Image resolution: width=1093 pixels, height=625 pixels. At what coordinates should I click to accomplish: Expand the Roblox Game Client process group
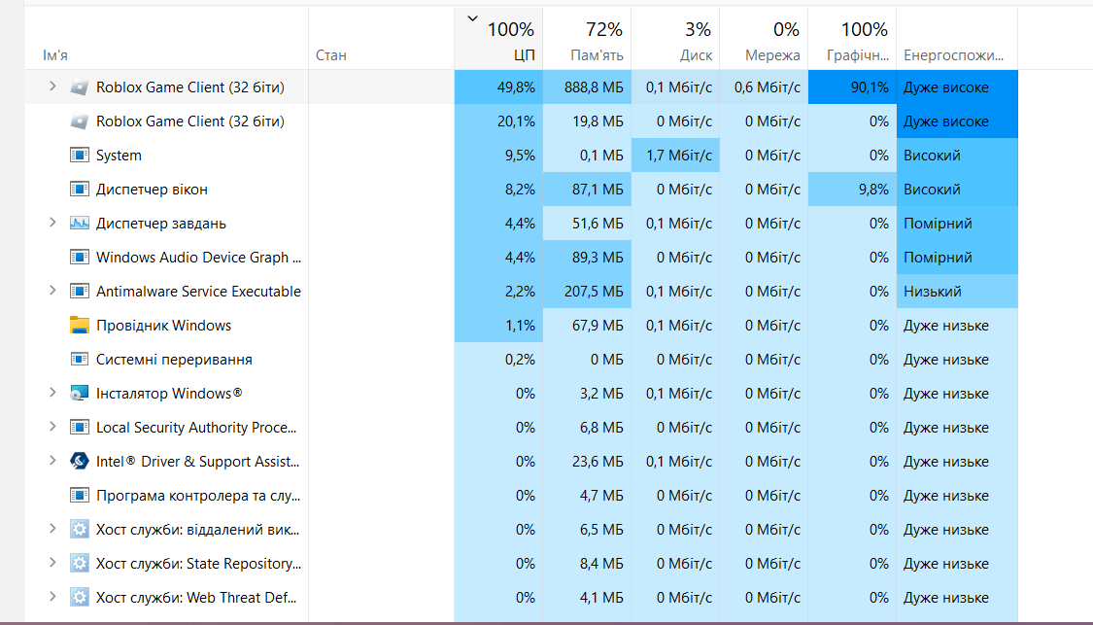52,87
